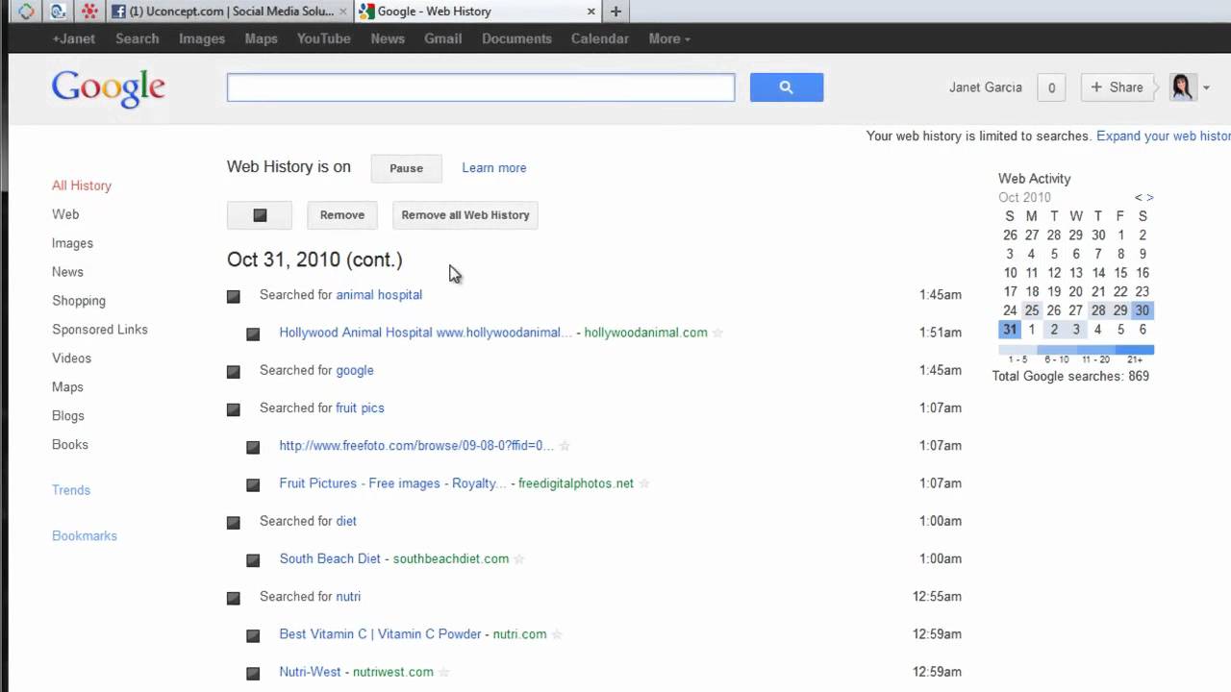
Task: Click the Remove button
Action: click(342, 215)
